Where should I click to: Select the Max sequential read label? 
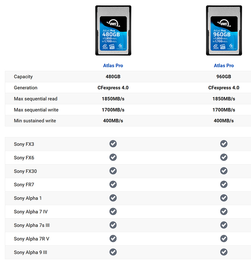pyautogui.click(x=35, y=99)
